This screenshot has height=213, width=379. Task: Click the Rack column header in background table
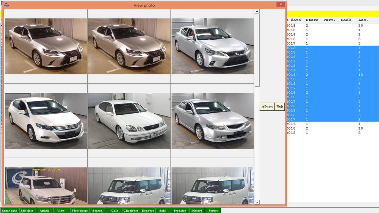[x=346, y=20]
